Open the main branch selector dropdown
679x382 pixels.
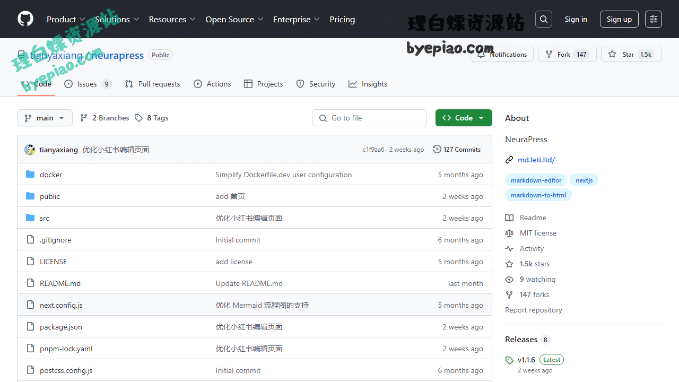pyautogui.click(x=45, y=118)
